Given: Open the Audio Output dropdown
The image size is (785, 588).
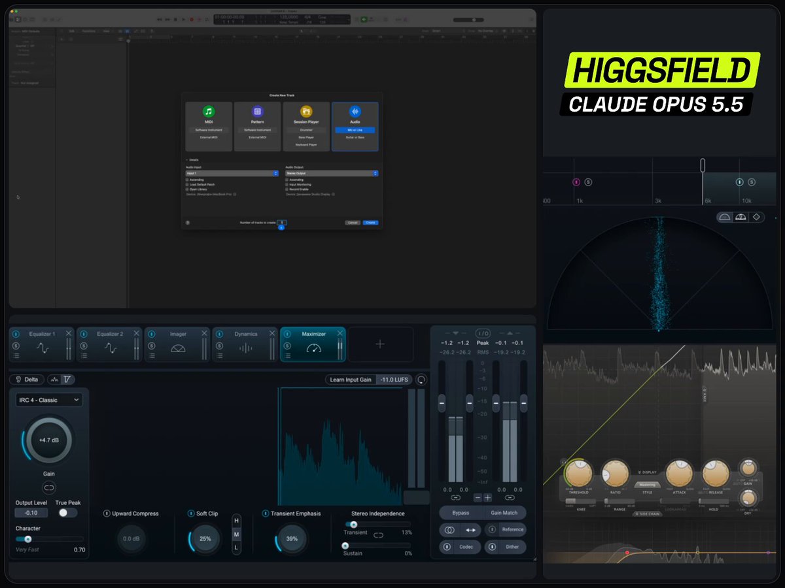Looking at the screenshot, I should (332, 173).
